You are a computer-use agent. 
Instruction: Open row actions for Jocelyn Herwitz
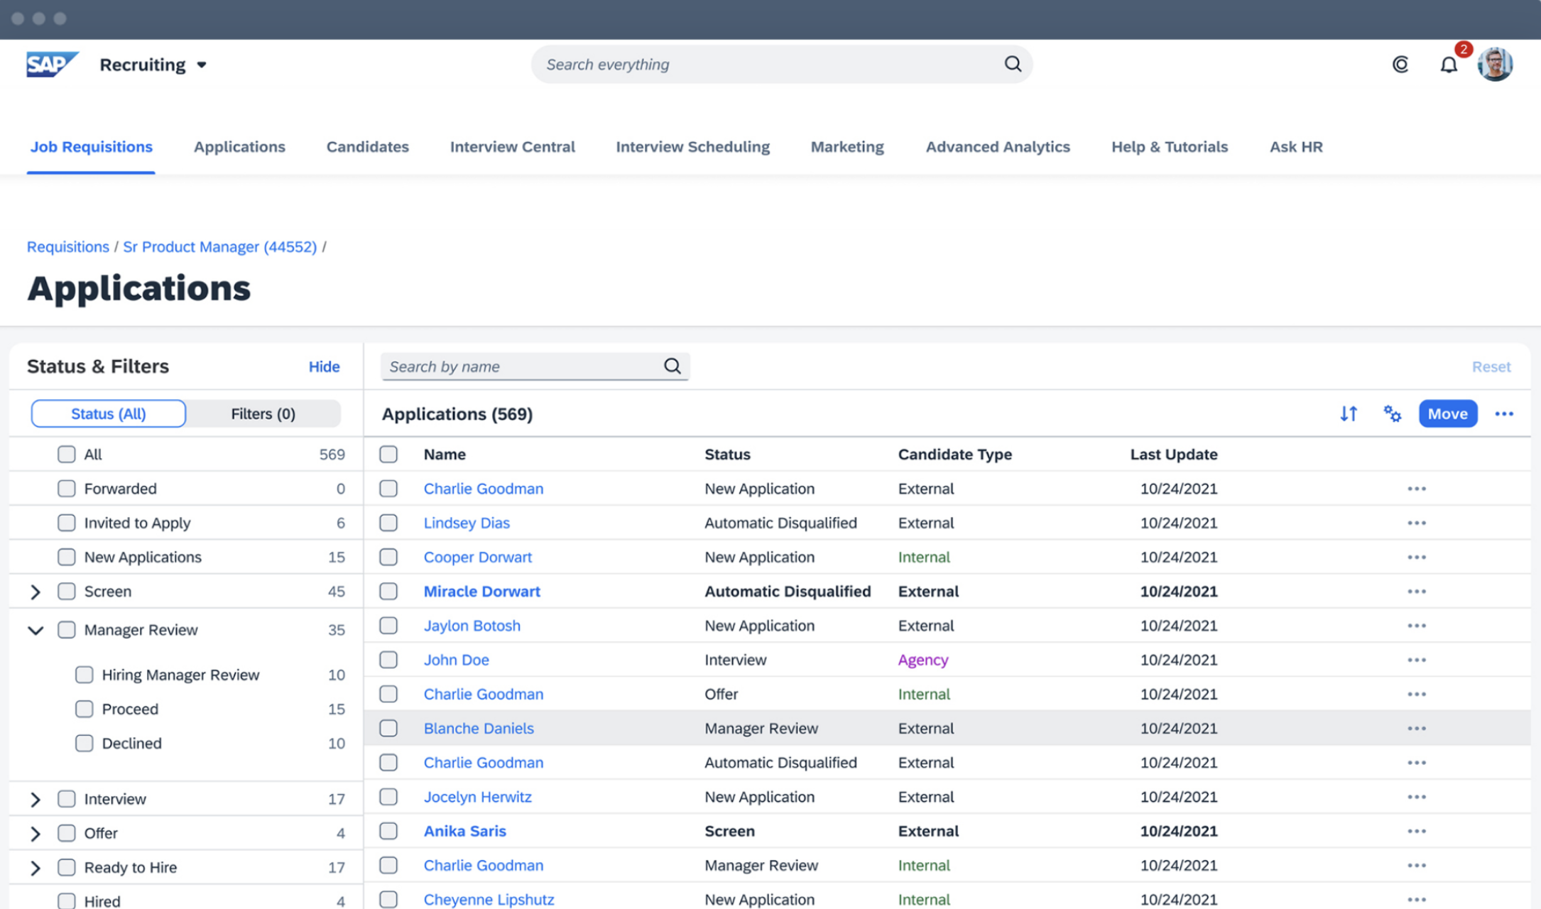pos(1417,797)
